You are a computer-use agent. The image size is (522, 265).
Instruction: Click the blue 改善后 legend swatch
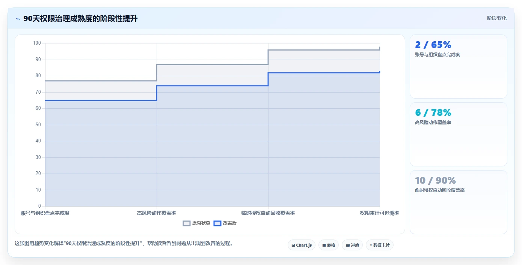217,223
